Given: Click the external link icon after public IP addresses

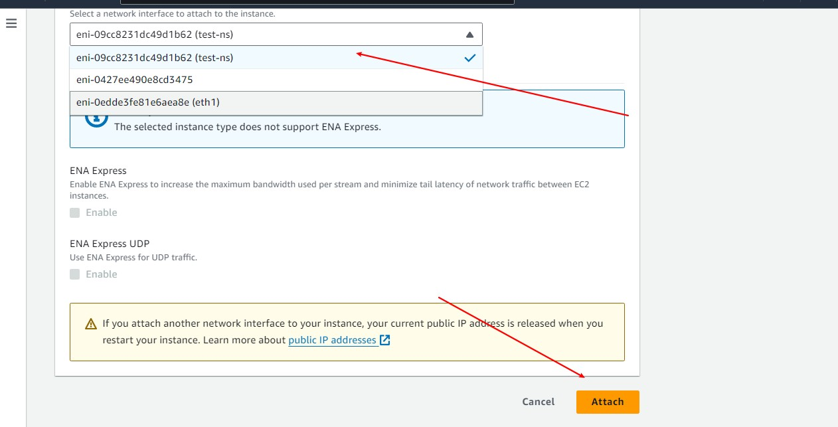Looking at the screenshot, I should pos(384,340).
